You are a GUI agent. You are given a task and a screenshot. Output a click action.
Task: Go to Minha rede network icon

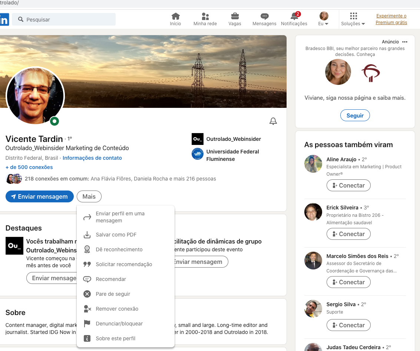205,19
